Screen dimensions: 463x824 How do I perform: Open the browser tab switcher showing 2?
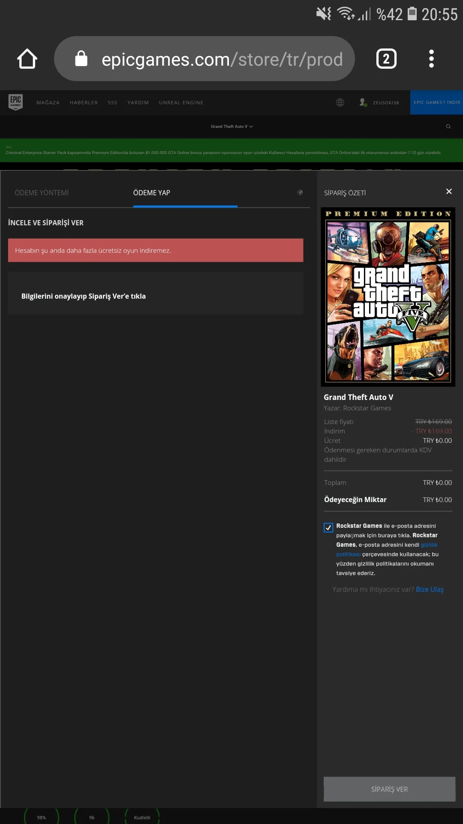[386, 59]
